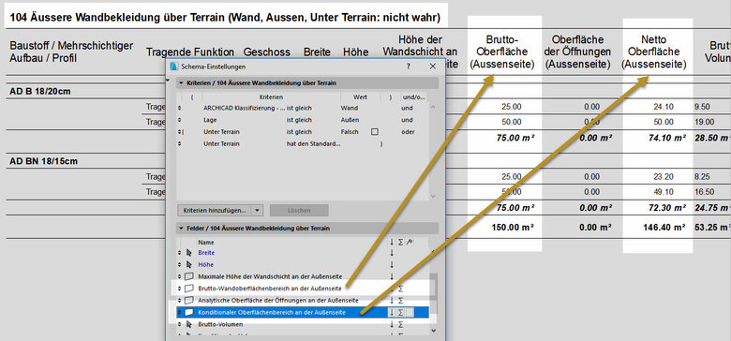The height and width of the screenshot is (341, 731).
Task: Click the 'AD BN 18/15cm' group heading in schedule
Action: (x=43, y=162)
